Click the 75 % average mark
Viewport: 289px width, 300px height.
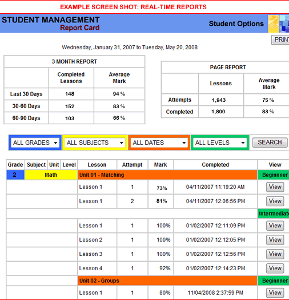click(x=268, y=100)
